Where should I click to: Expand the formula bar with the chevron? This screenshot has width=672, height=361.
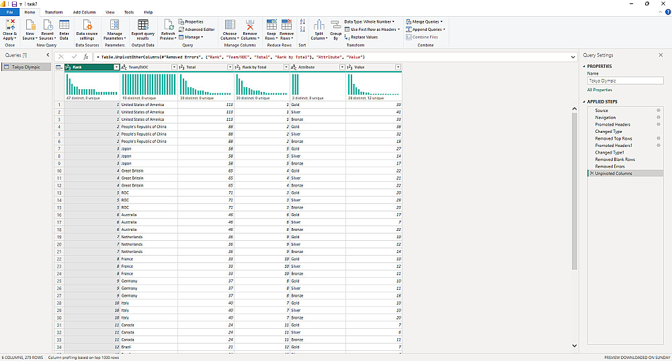point(572,57)
